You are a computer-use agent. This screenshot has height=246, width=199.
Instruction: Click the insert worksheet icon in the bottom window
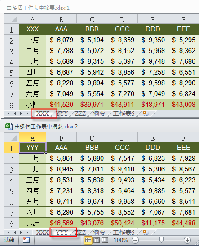(x=146, y=232)
